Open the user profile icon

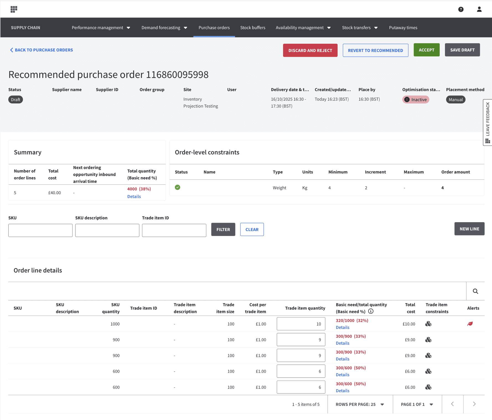click(479, 9)
